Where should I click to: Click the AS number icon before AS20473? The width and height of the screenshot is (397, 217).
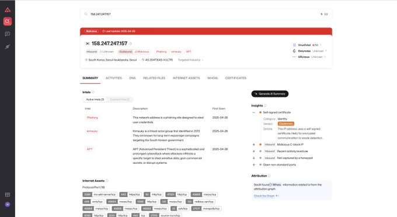[x=143, y=60]
